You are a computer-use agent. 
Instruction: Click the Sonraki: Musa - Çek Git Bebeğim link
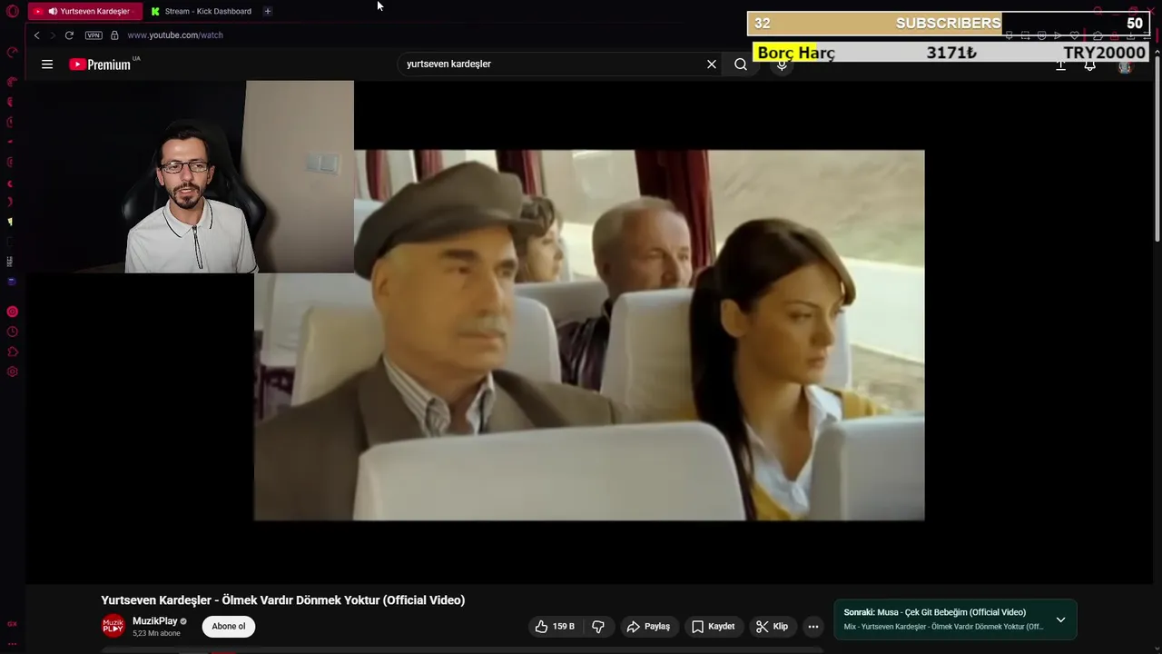pyautogui.click(x=935, y=612)
